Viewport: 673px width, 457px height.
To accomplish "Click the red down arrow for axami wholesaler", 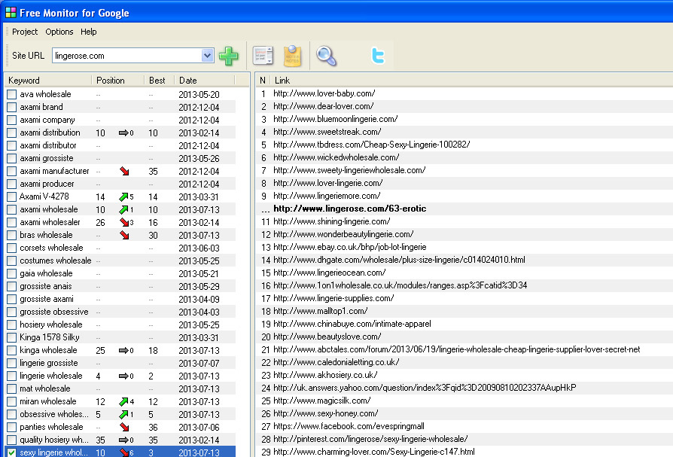I will (x=124, y=222).
